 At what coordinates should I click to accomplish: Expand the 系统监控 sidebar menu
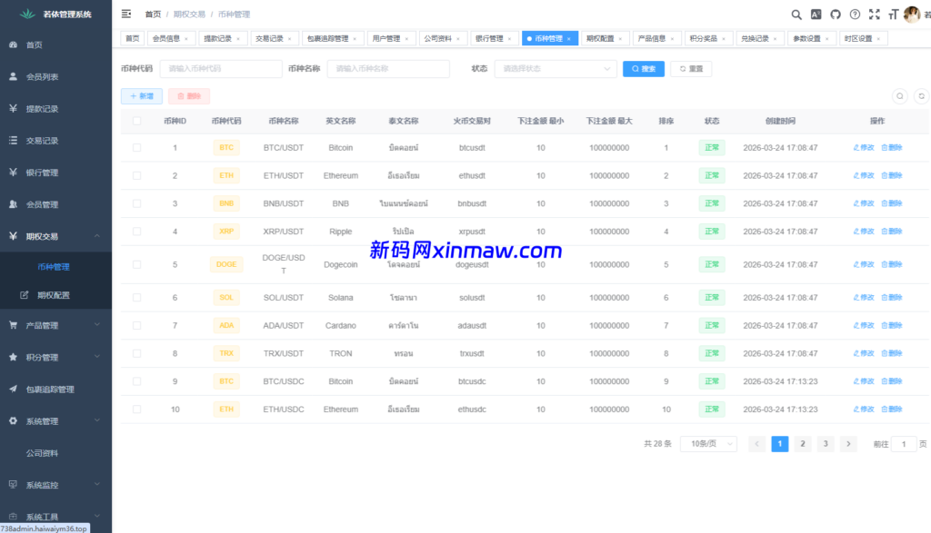point(55,484)
